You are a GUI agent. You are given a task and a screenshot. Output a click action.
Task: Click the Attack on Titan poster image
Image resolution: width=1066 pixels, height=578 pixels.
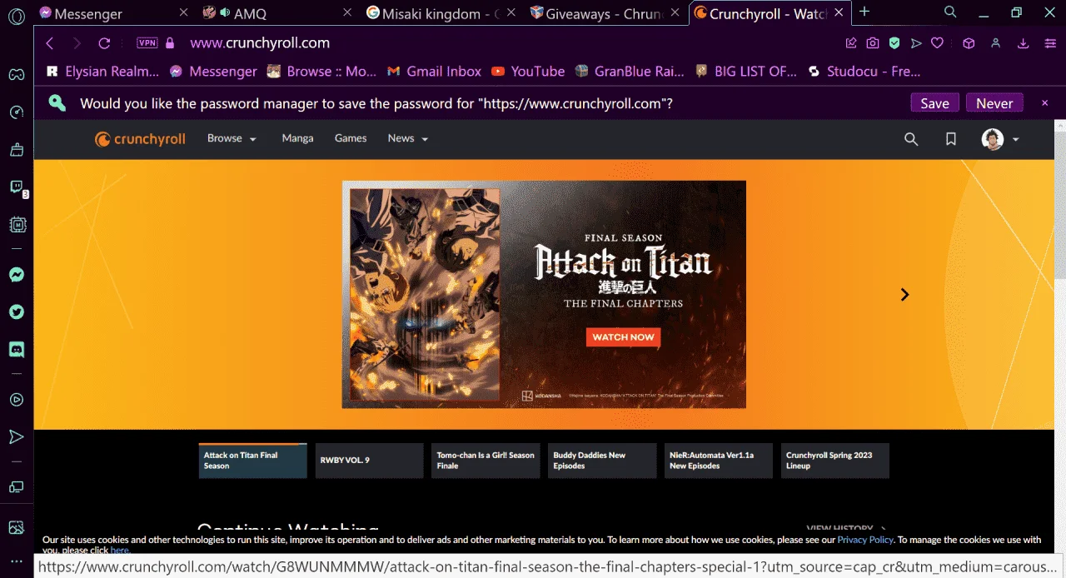click(x=425, y=294)
